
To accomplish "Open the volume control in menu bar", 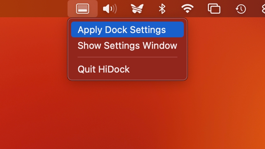I will [110, 9].
